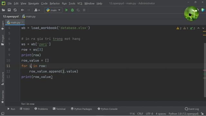Run main with the green play button
The width and height of the screenshot is (206, 116).
(67, 10)
